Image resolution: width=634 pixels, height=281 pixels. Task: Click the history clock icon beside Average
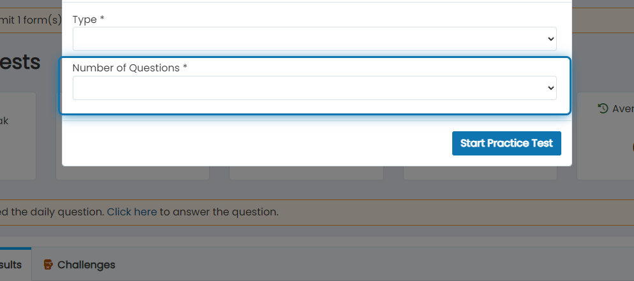pos(603,108)
